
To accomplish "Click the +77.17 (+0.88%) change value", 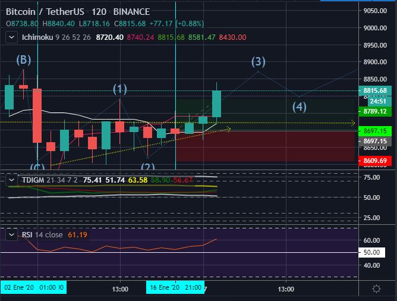I will [x=177, y=24].
